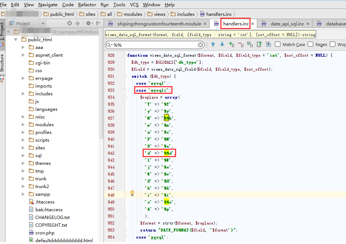
Task: Close the date_api_sql.inc tab
Action: coord(308,24)
